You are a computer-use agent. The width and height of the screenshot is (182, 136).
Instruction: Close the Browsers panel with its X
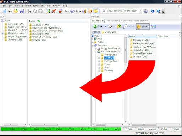[180, 17]
